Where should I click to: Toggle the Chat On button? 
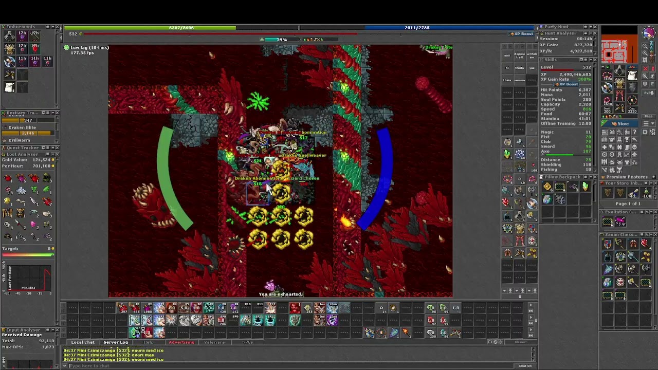(525, 366)
